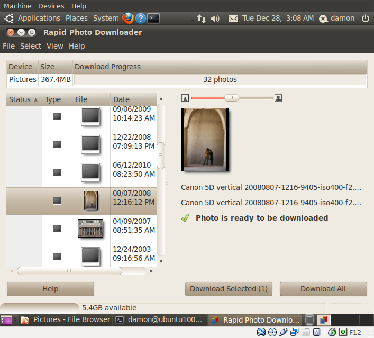Click the network connection arrows indicator

click(x=202, y=19)
